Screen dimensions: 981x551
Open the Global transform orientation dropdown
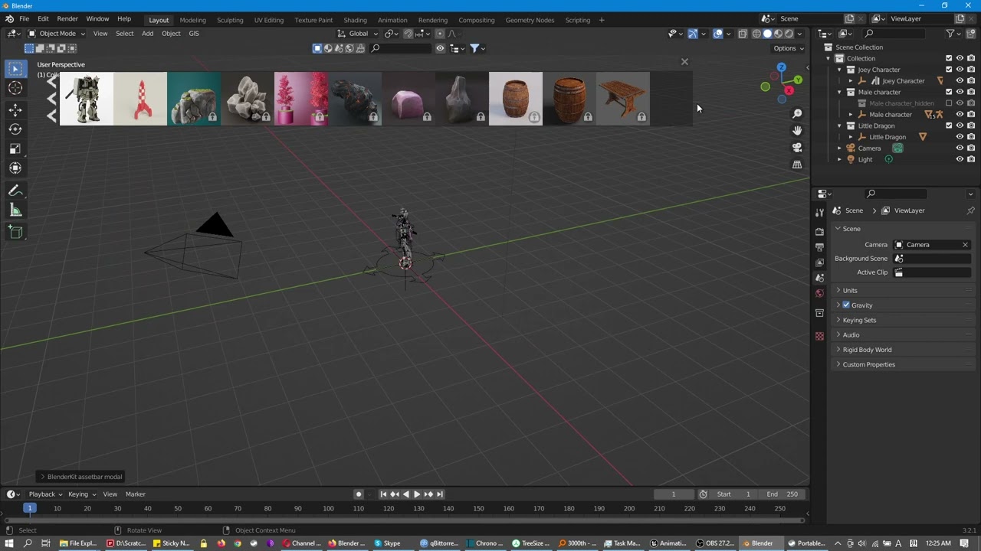[358, 34]
